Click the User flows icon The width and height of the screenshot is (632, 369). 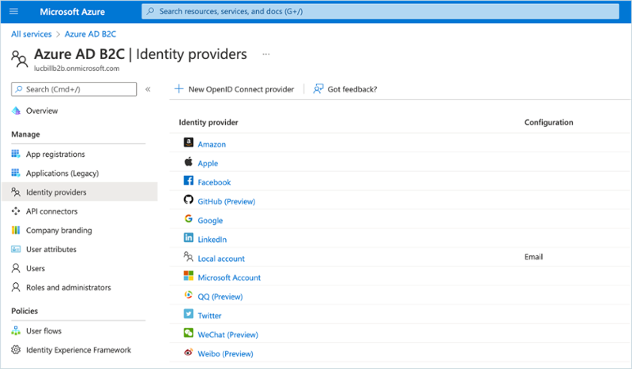point(16,331)
